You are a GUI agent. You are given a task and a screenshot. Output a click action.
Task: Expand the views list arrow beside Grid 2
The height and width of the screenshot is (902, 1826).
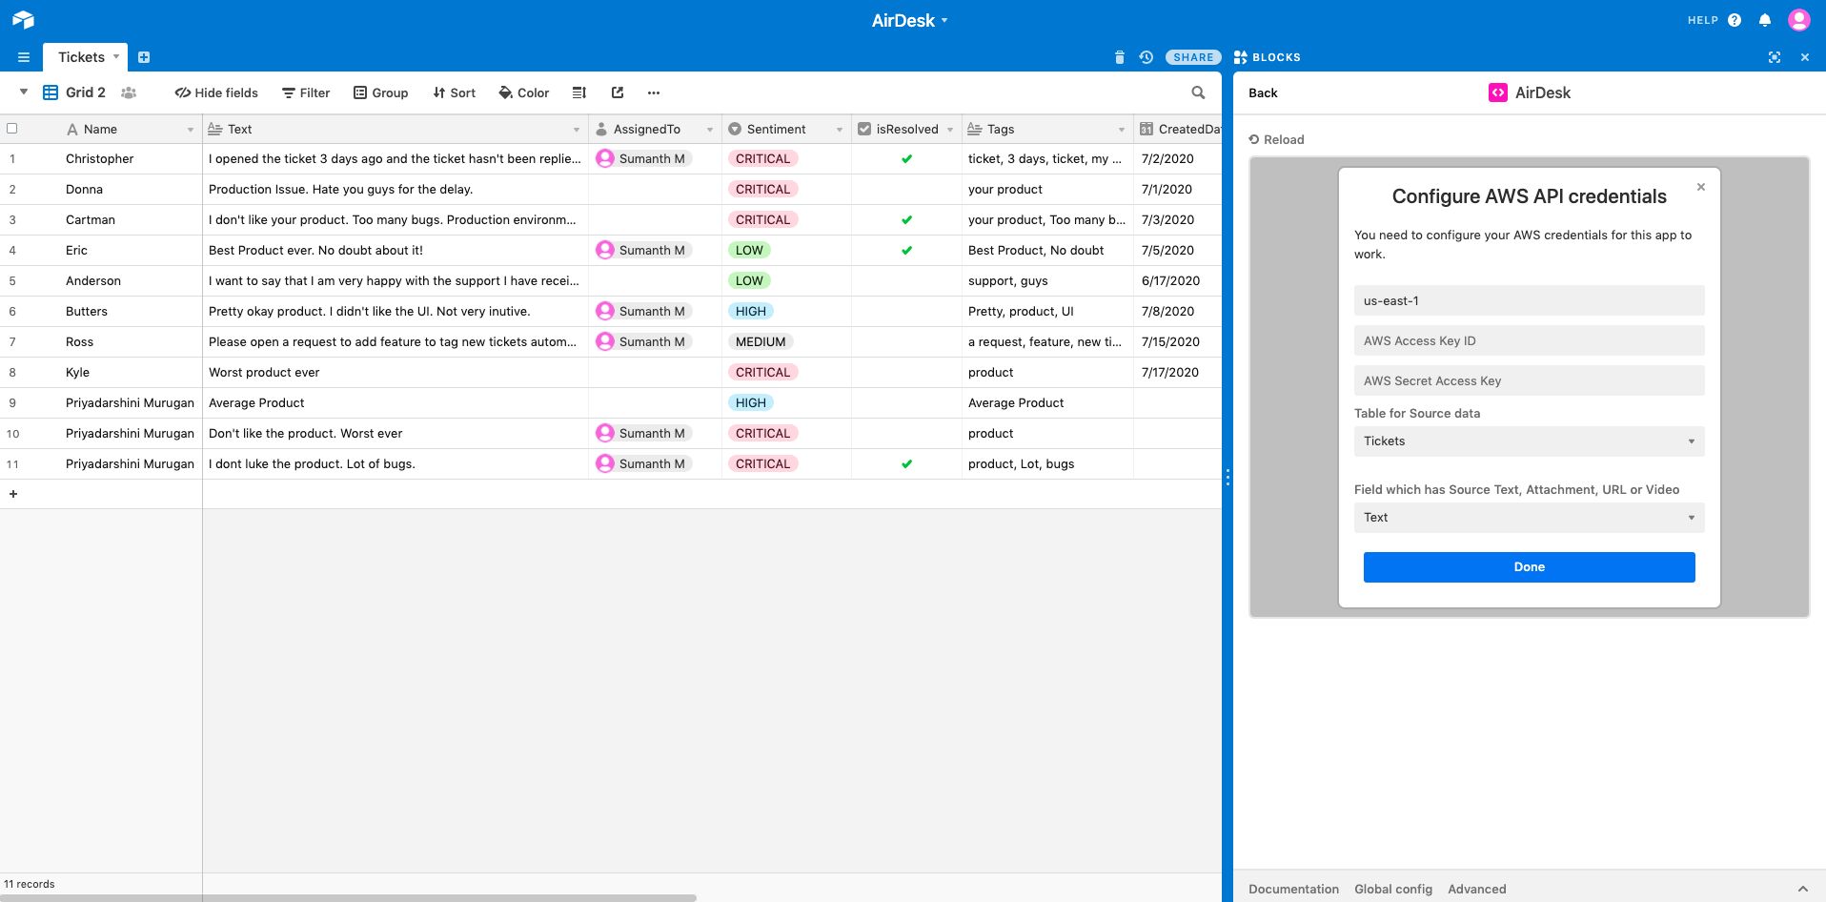24,92
